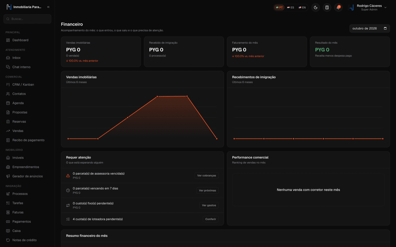Click the Vendas trend icon
Image resolution: width=396 pixels, height=247 pixels.
[8, 131]
